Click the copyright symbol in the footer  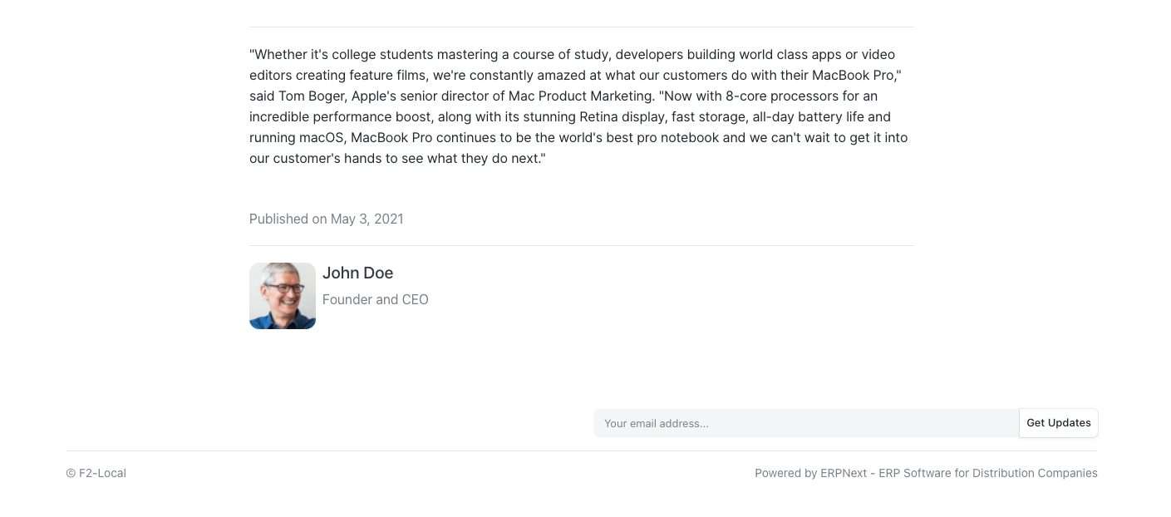coord(71,473)
